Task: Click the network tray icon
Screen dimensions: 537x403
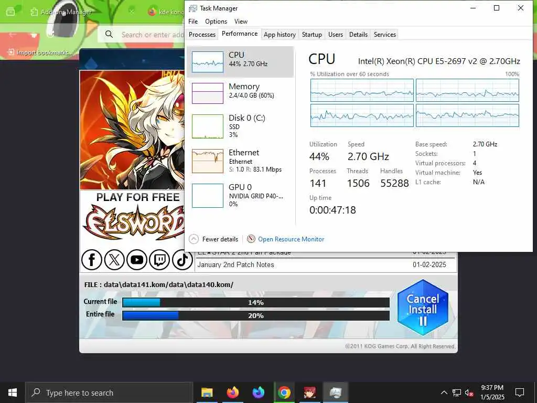Action: (457, 393)
